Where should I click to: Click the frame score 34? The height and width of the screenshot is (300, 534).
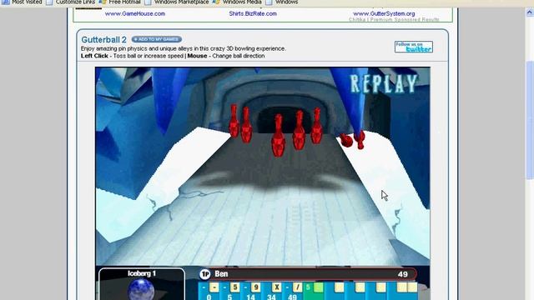(x=271, y=297)
